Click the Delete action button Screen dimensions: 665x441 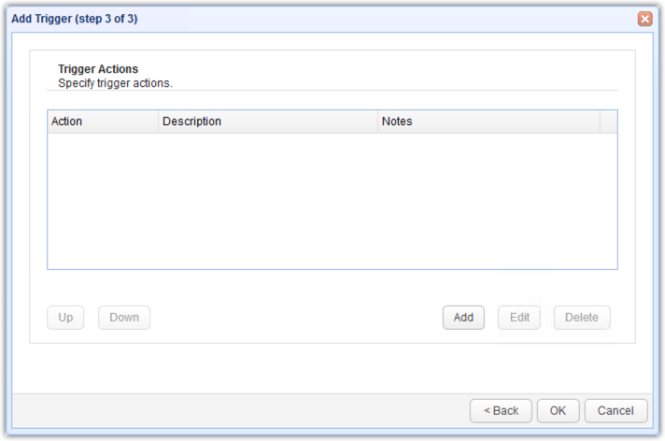(x=581, y=318)
